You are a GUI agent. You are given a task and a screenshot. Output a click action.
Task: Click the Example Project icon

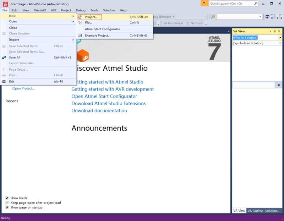pyautogui.click(x=80, y=35)
